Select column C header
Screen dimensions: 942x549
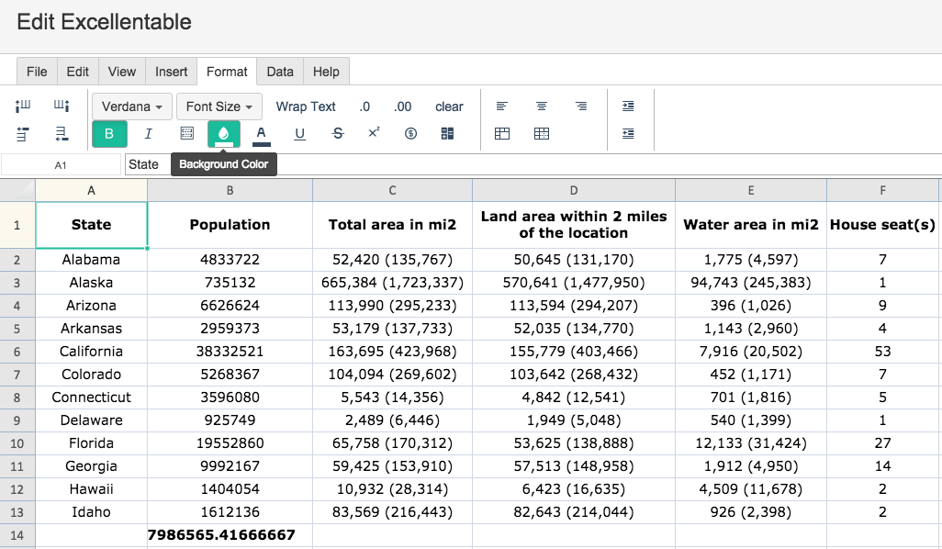point(392,190)
